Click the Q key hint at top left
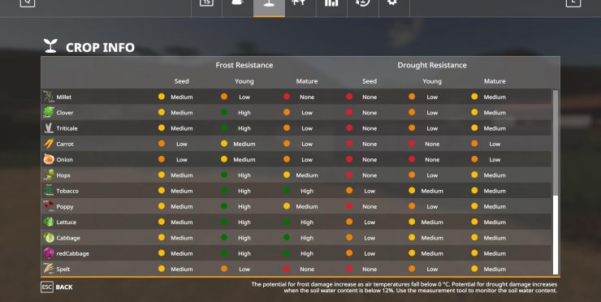 28,2
